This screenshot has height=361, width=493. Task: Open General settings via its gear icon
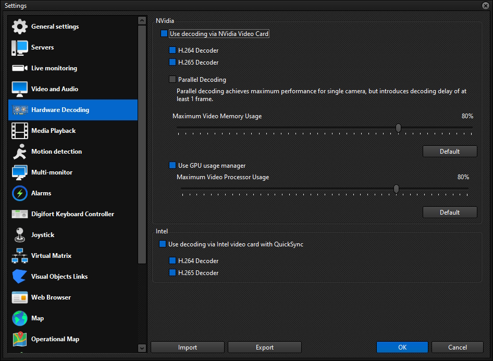tap(19, 27)
